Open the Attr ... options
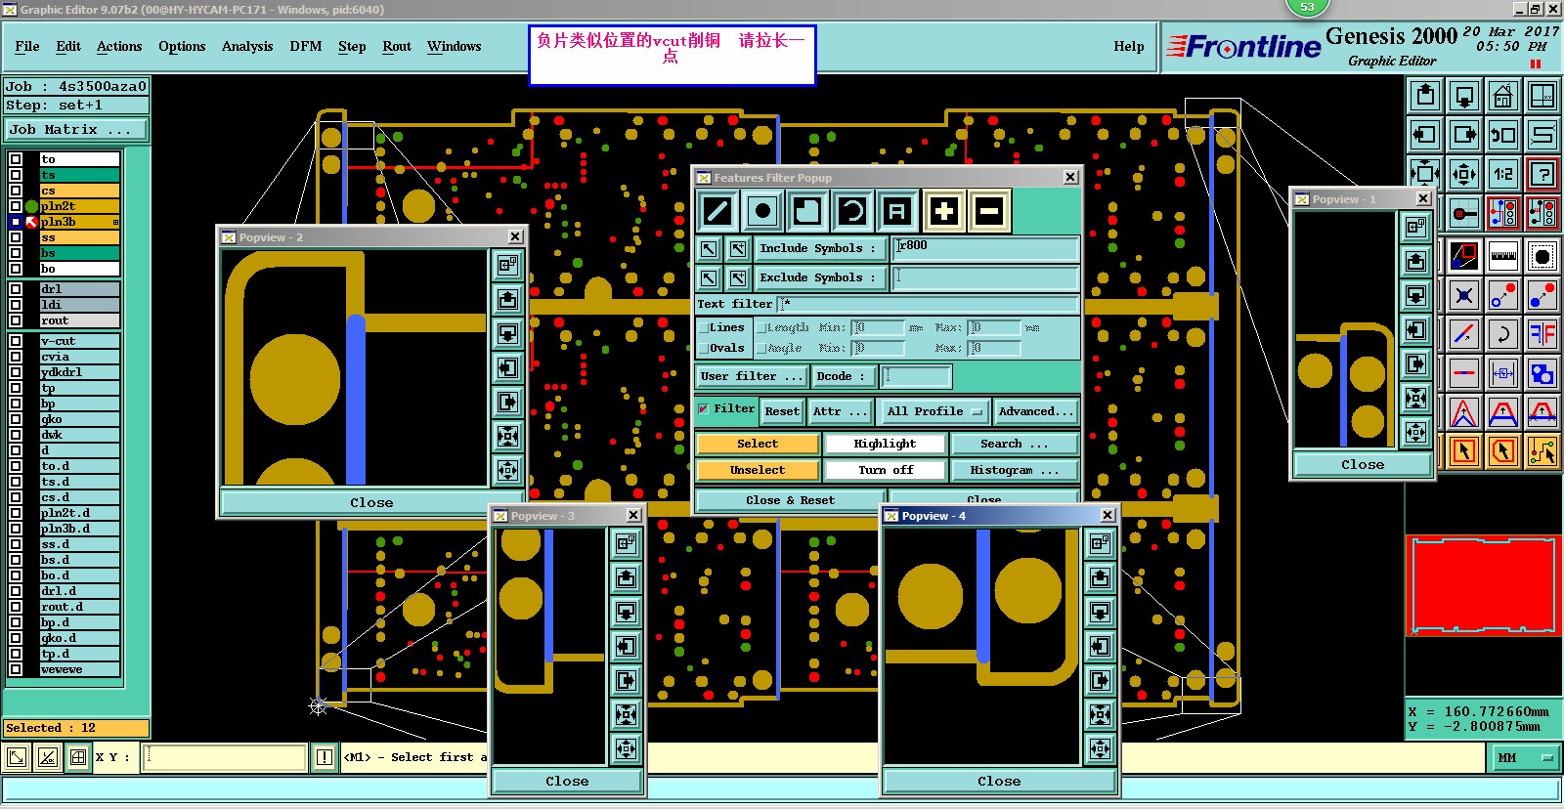Viewport: 1564px width, 809px height. 840,411
